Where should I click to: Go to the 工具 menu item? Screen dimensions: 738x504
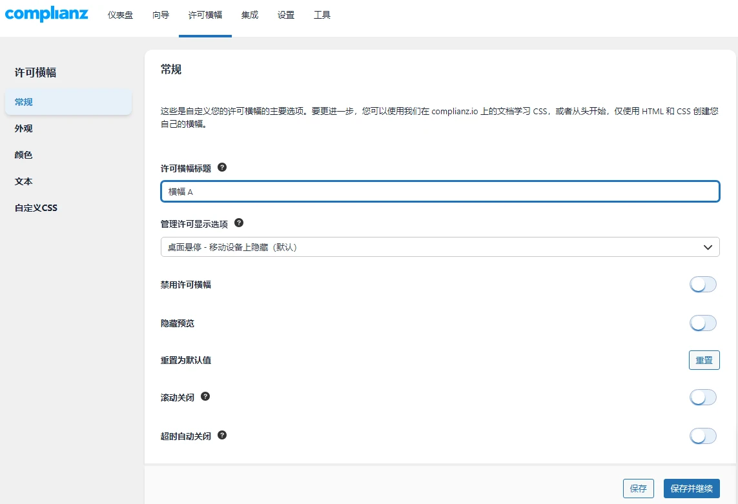click(322, 15)
